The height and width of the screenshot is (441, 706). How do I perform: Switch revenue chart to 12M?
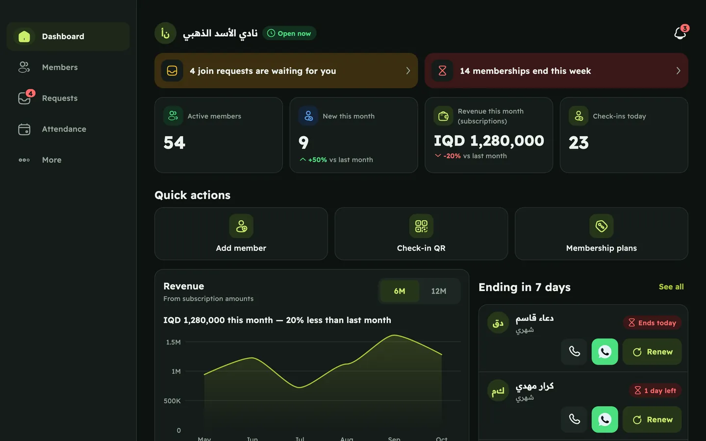click(x=439, y=291)
